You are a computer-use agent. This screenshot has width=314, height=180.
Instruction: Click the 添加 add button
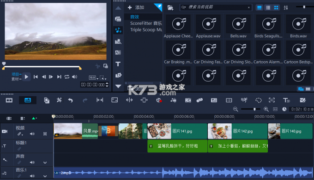(136, 7)
